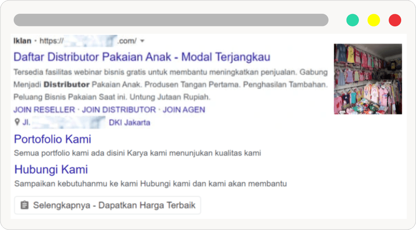Click the gray browser address bar
The image size is (416, 230).
click(x=171, y=20)
